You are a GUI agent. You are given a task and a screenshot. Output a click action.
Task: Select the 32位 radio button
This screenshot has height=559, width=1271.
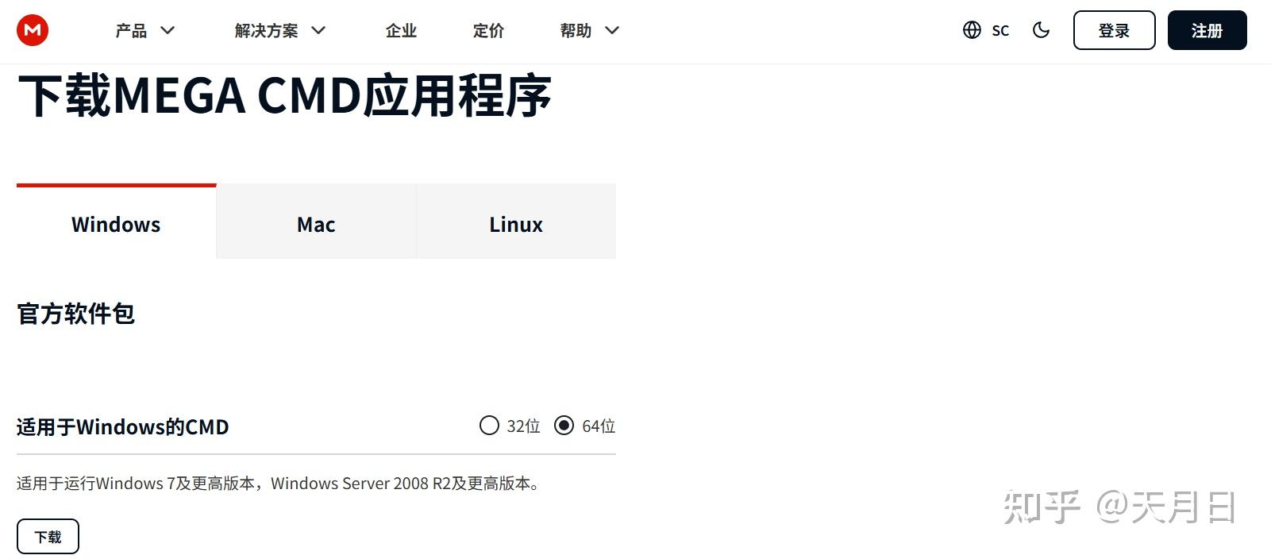(489, 426)
